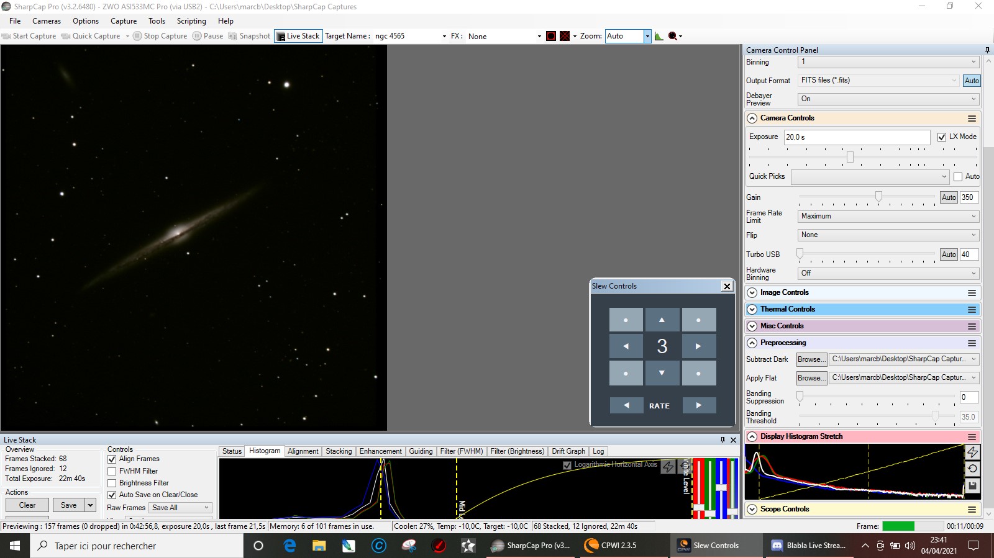This screenshot has height=558, width=994.
Task: Click the Output Format Auto button
Action: pos(972,81)
